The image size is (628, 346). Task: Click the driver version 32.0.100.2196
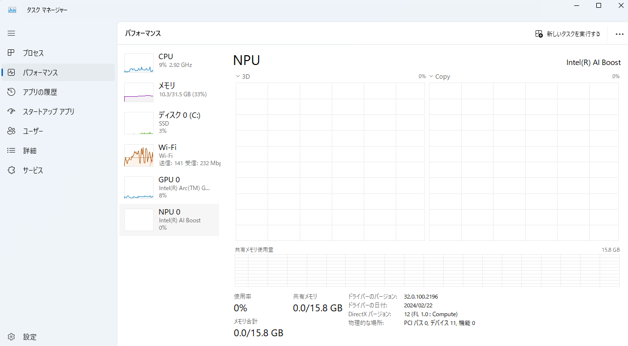(x=421, y=297)
